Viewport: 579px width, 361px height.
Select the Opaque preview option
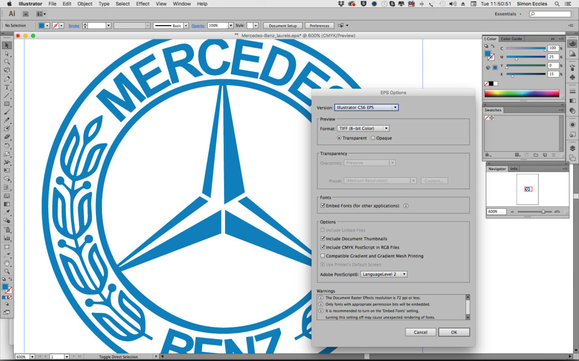(373, 138)
